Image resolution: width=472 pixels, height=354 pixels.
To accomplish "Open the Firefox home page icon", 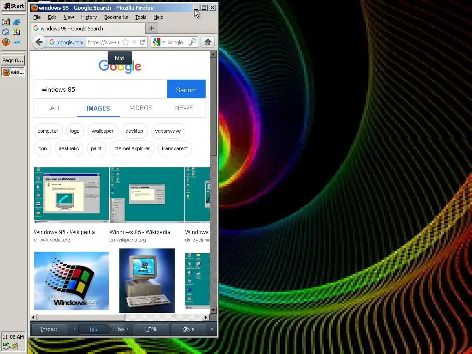I will pyautogui.click(x=208, y=42).
